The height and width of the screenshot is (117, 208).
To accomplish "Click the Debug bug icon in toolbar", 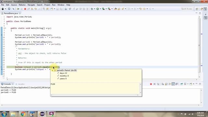I will point(92,9).
